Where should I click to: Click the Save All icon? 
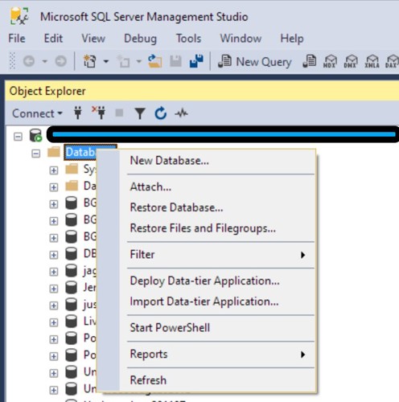point(196,61)
